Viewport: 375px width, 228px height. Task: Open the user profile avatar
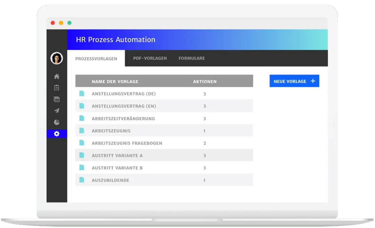pyautogui.click(x=57, y=58)
